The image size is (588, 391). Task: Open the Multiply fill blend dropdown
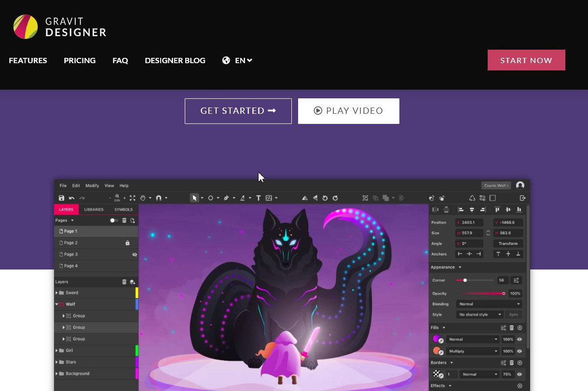[473, 351]
